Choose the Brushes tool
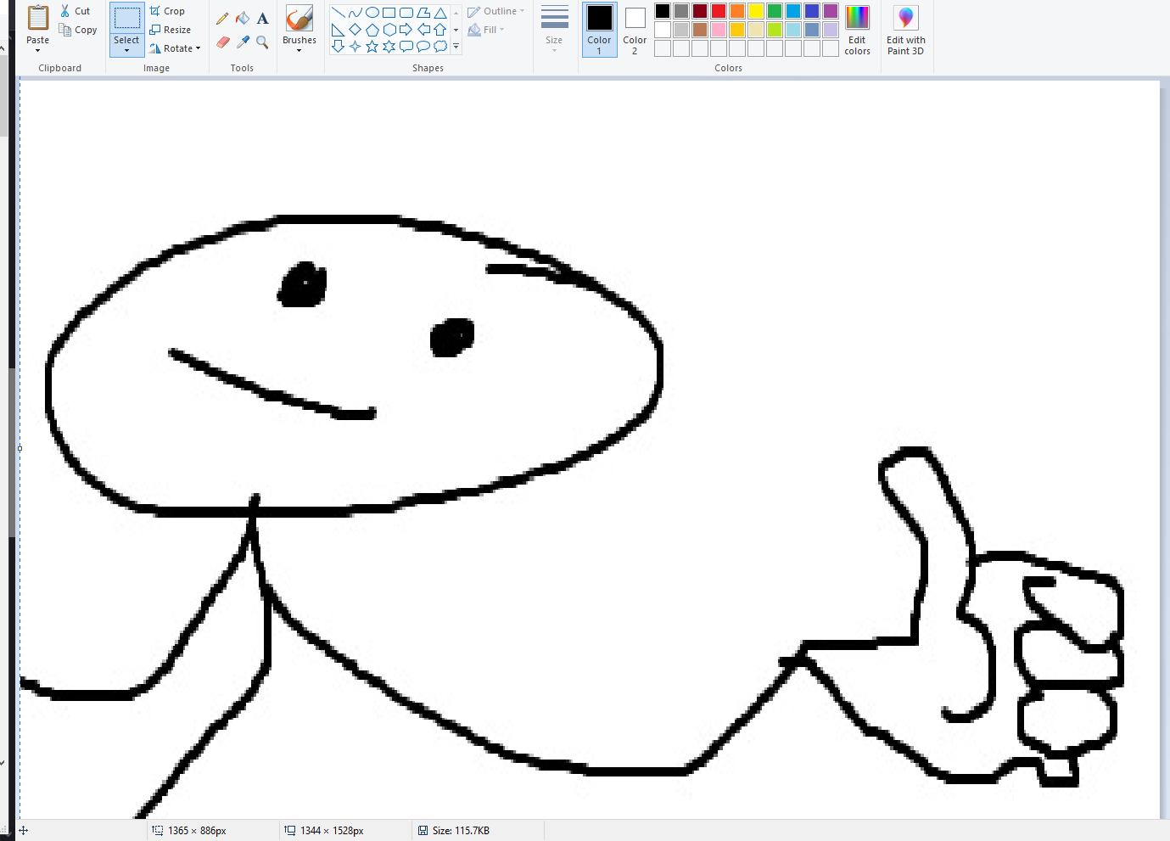Image resolution: width=1170 pixels, height=841 pixels. pyautogui.click(x=299, y=18)
